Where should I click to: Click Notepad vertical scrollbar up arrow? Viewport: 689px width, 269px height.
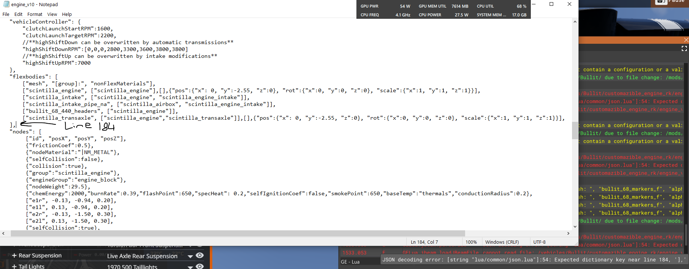(x=575, y=22)
